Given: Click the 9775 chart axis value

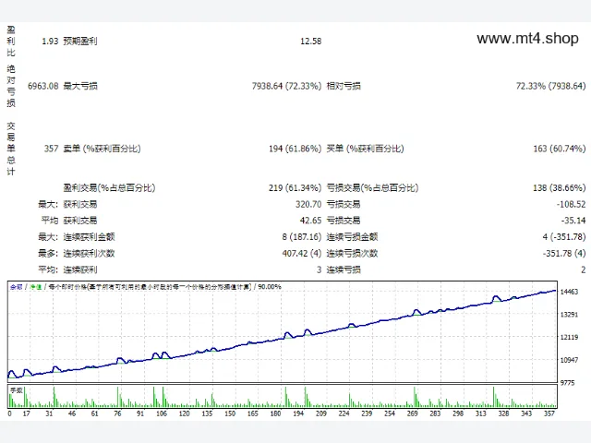Looking at the screenshot, I should [x=568, y=383].
